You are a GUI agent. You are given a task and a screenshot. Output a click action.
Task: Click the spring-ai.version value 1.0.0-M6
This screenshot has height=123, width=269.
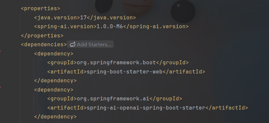click(x=110, y=27)
